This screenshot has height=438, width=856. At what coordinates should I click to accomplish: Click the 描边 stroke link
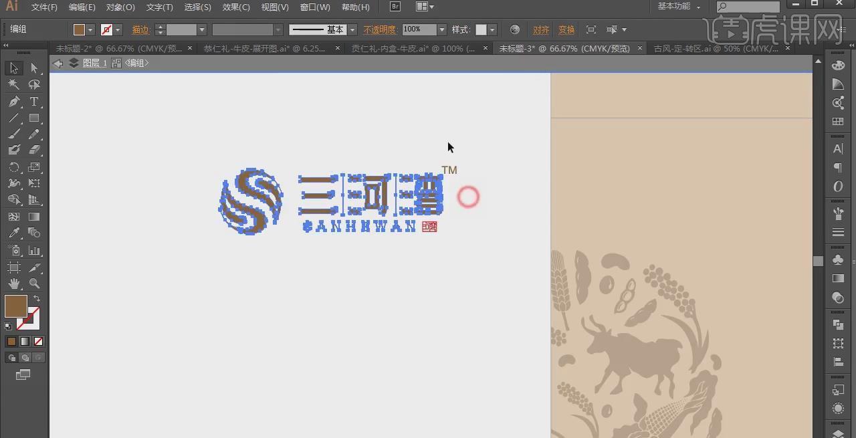tap(140, 30)
